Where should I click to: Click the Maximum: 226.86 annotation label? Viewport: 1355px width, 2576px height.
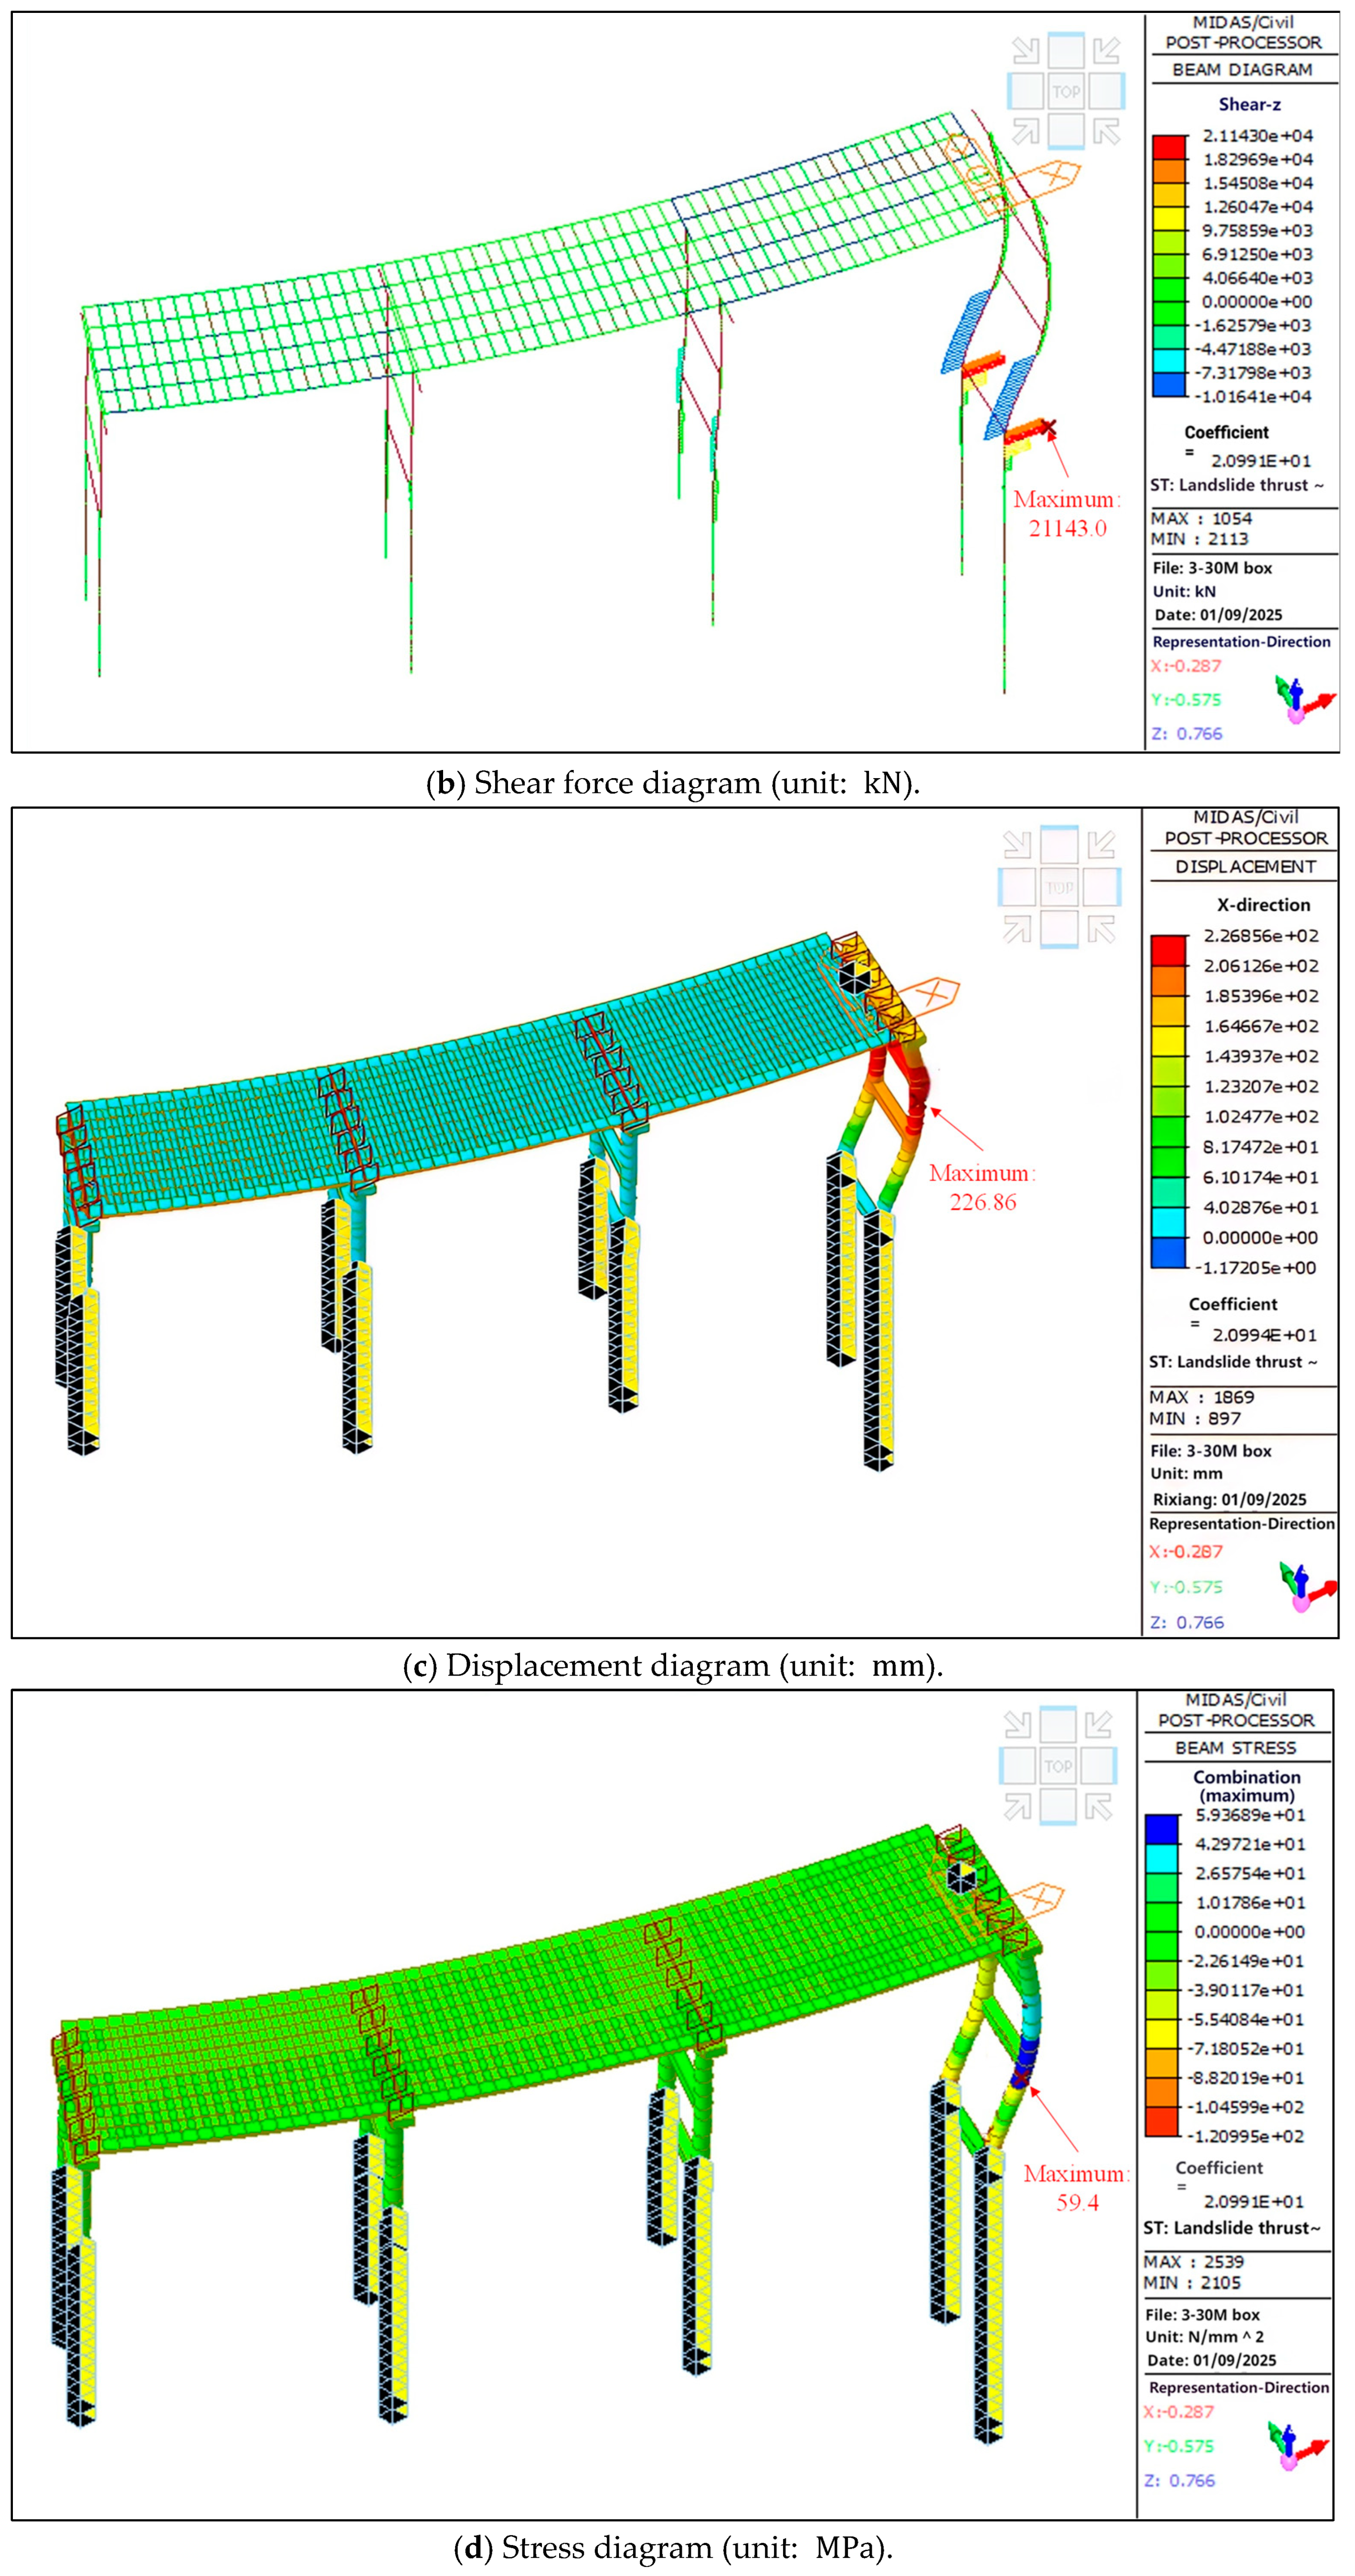pyautogui.click(x=983, y=1187)
